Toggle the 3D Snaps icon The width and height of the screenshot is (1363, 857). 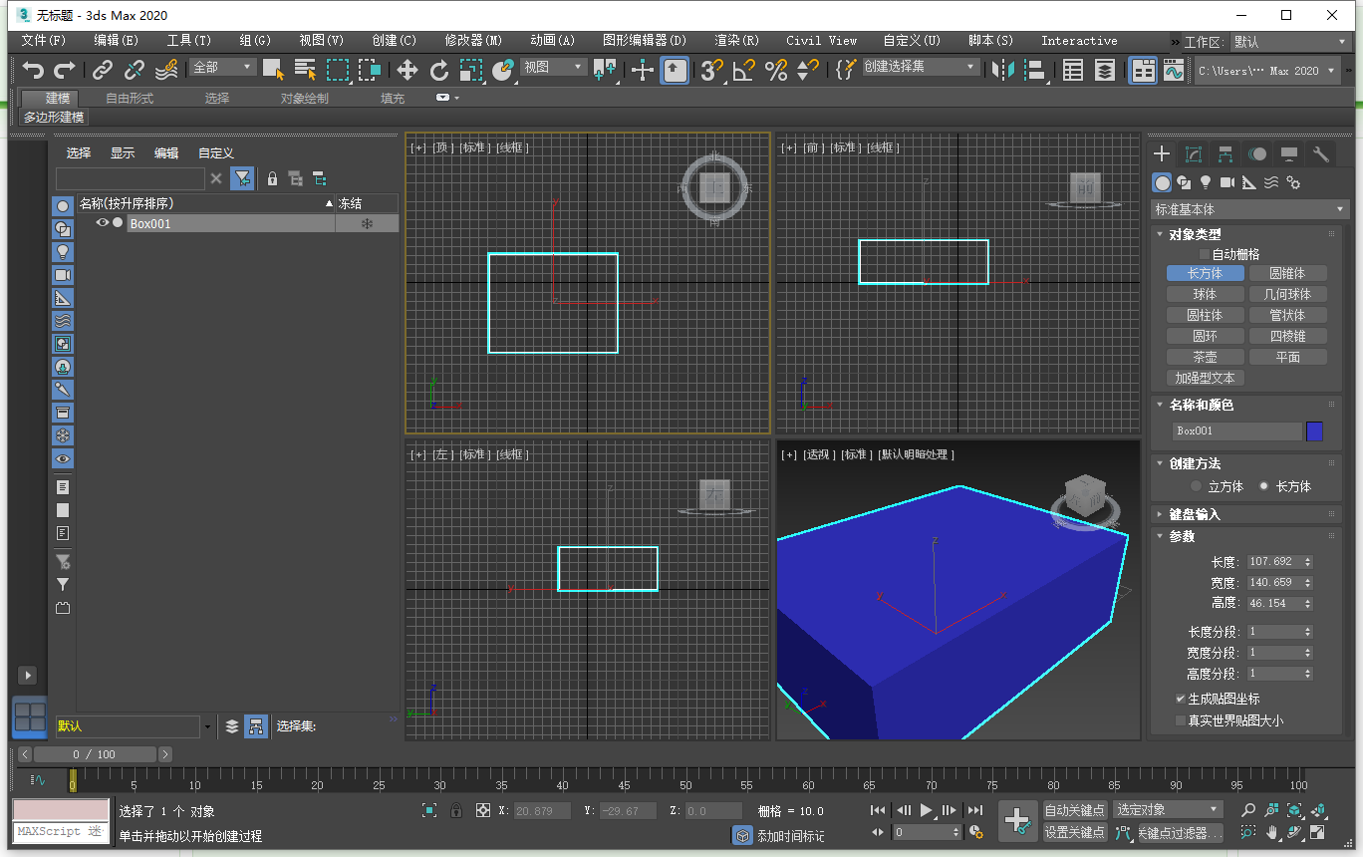coord(710,70)
